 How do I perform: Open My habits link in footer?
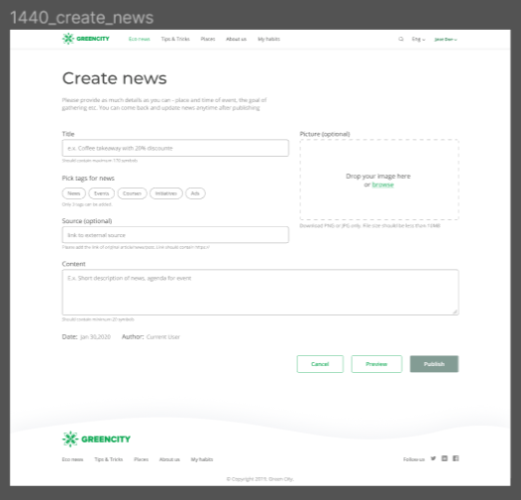coord(202,459)
